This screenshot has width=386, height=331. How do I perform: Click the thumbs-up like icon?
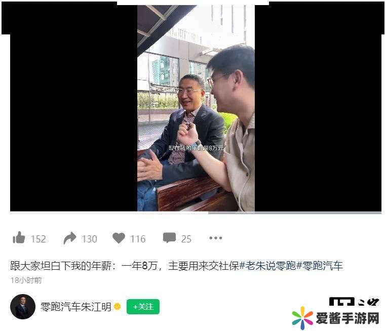click(19, 238)
